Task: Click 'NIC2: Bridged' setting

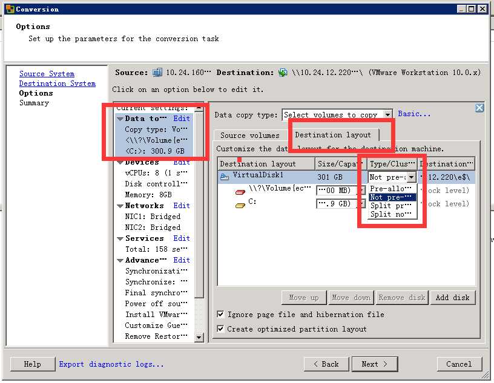Action: pos(153,228)
